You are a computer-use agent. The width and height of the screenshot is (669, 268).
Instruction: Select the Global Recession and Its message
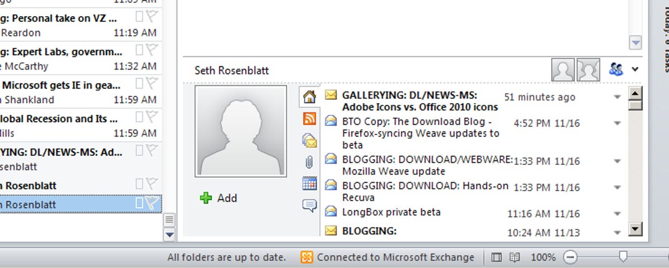(81, 125)
